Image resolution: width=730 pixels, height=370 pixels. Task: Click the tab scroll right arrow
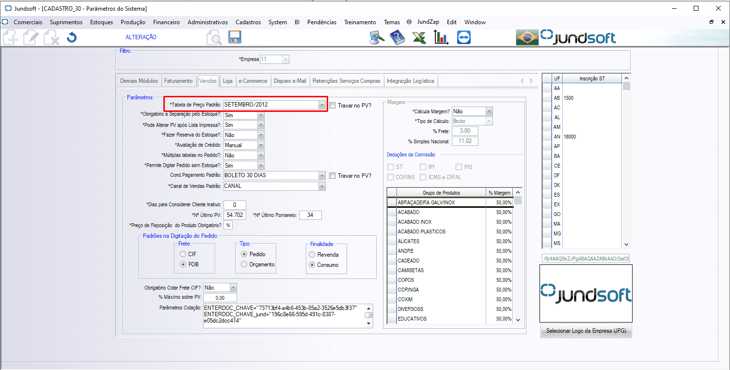(531, 81)
